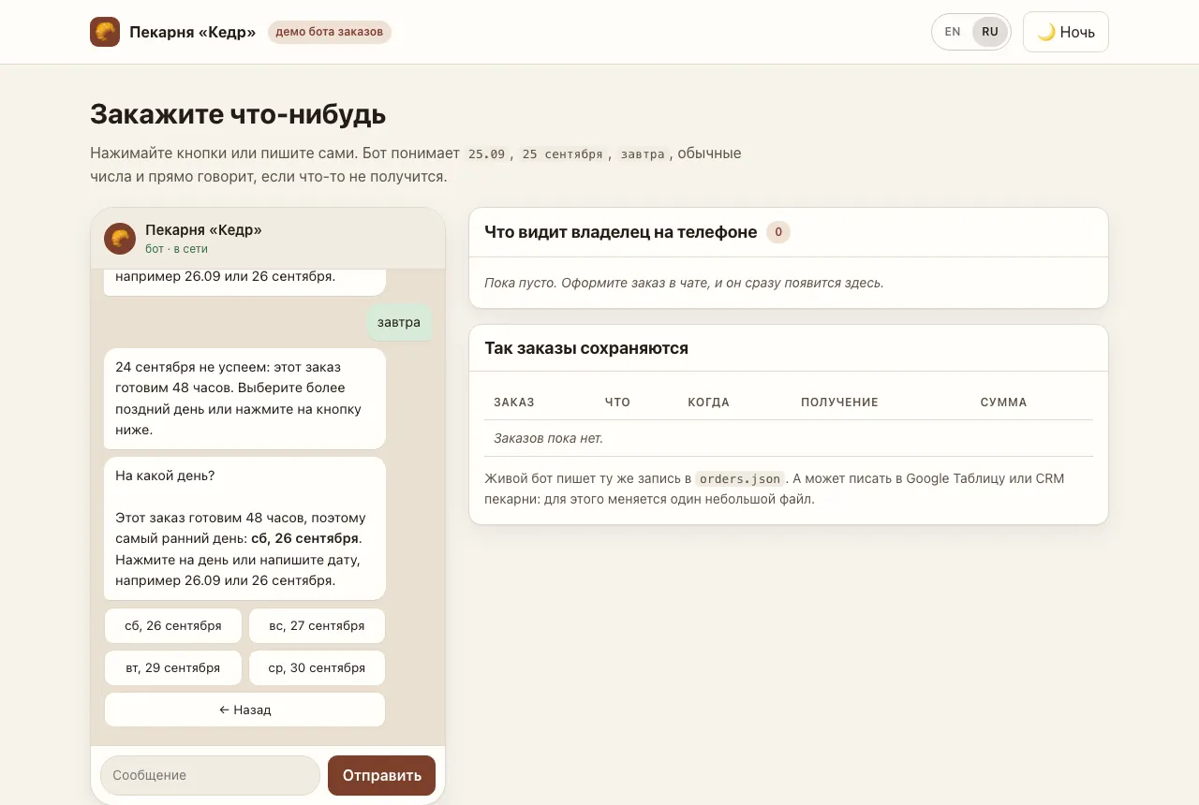Click the 25 сентября example code

pyautogui.click(x=562, y=154)
